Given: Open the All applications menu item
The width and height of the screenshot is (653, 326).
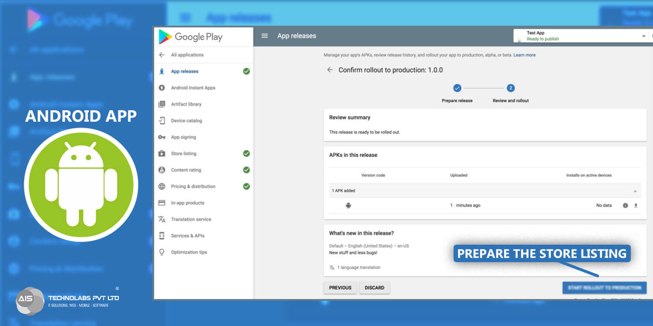Looking at the screenshot, I should point(187,55).
